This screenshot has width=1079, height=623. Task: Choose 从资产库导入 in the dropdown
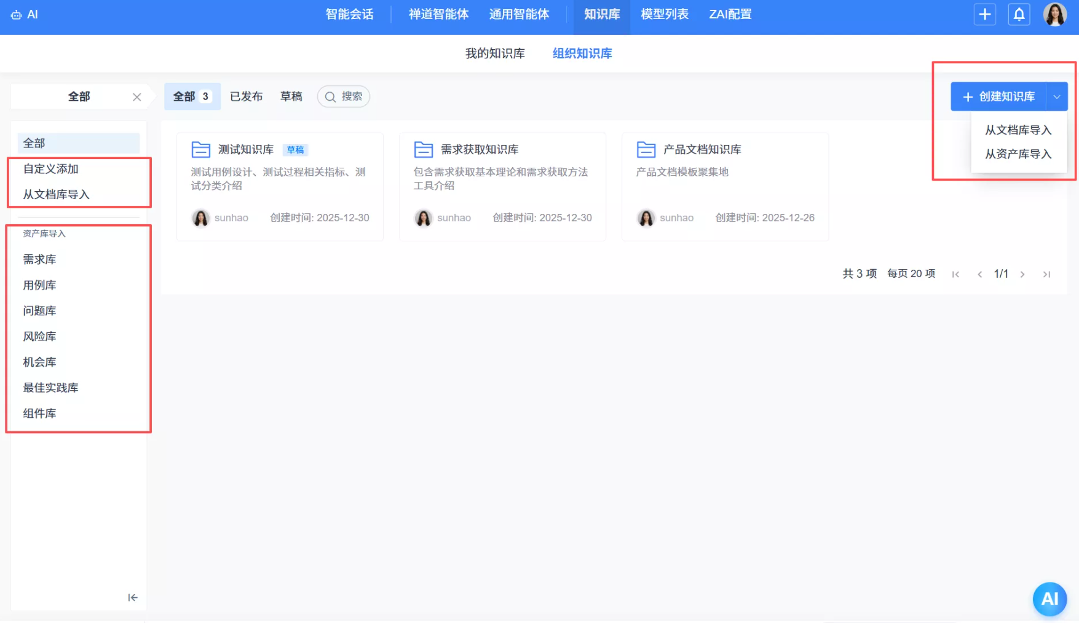point(1018,154)
